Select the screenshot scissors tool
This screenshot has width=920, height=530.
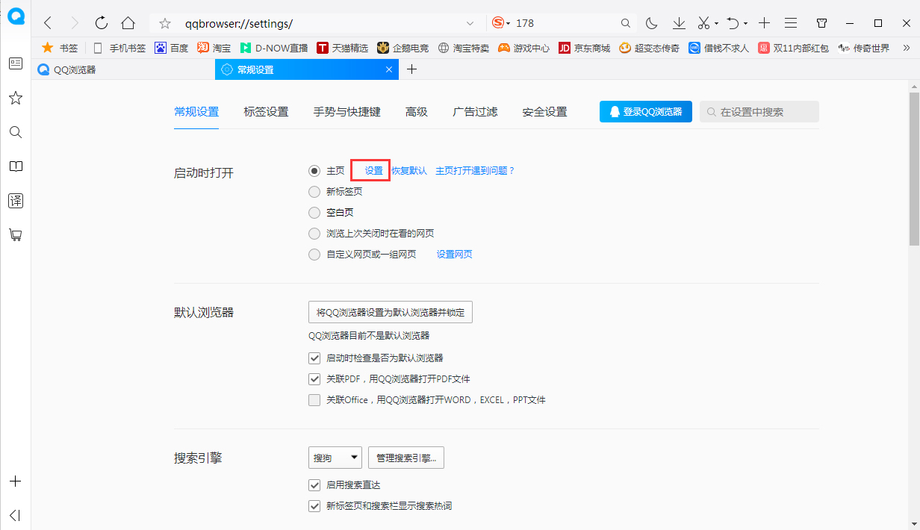[x=703, y=23]
